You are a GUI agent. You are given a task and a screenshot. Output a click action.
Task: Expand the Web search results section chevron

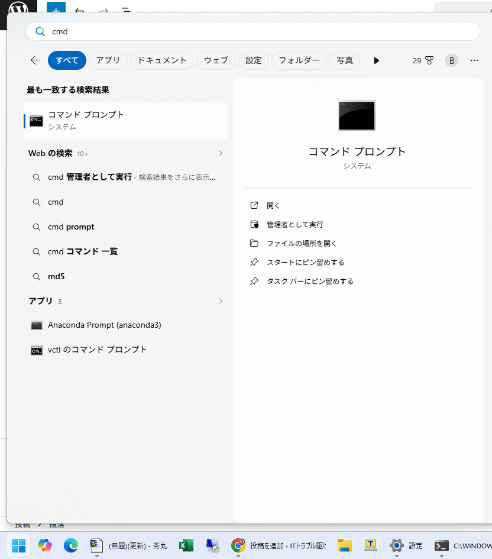221,153
